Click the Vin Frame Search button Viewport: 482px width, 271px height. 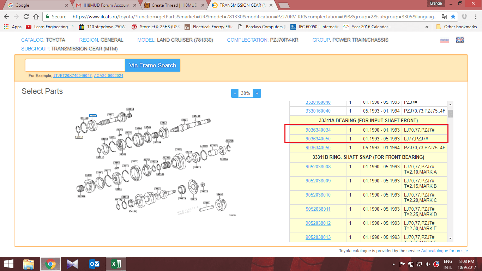pos(152,65)
